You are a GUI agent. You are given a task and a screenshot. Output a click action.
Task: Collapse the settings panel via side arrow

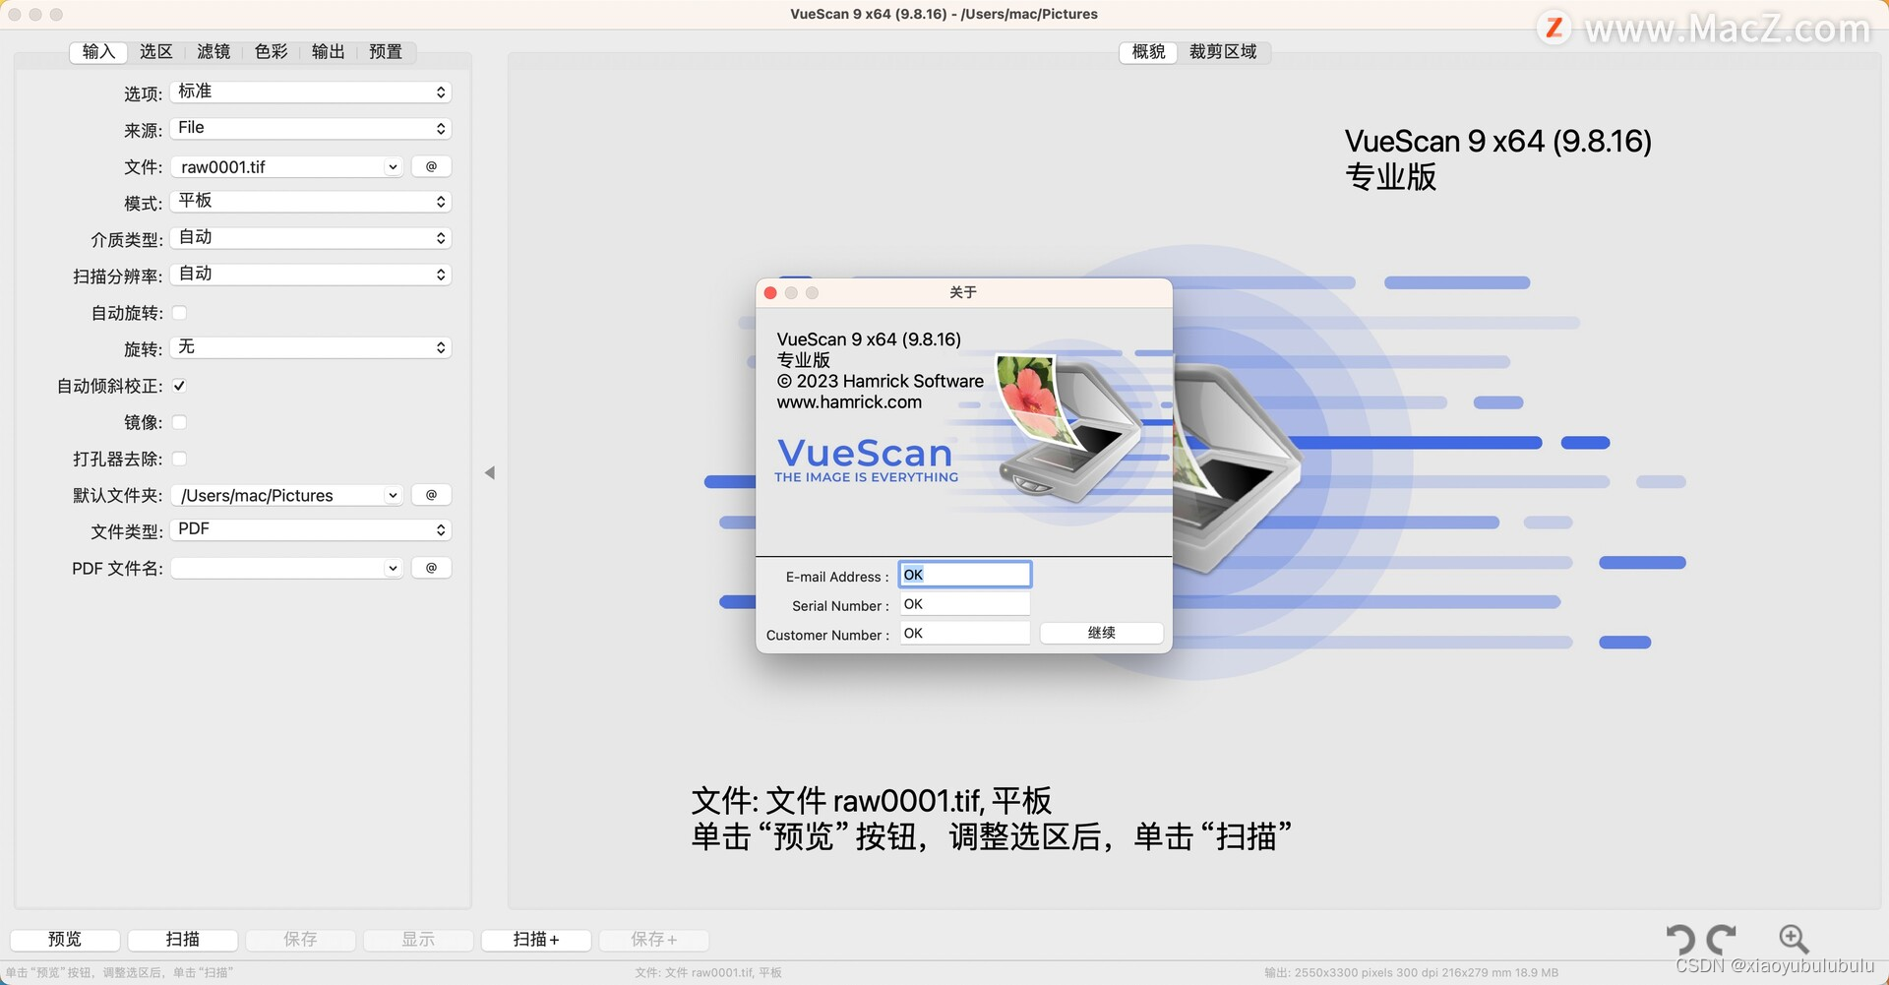pos(489,472)
